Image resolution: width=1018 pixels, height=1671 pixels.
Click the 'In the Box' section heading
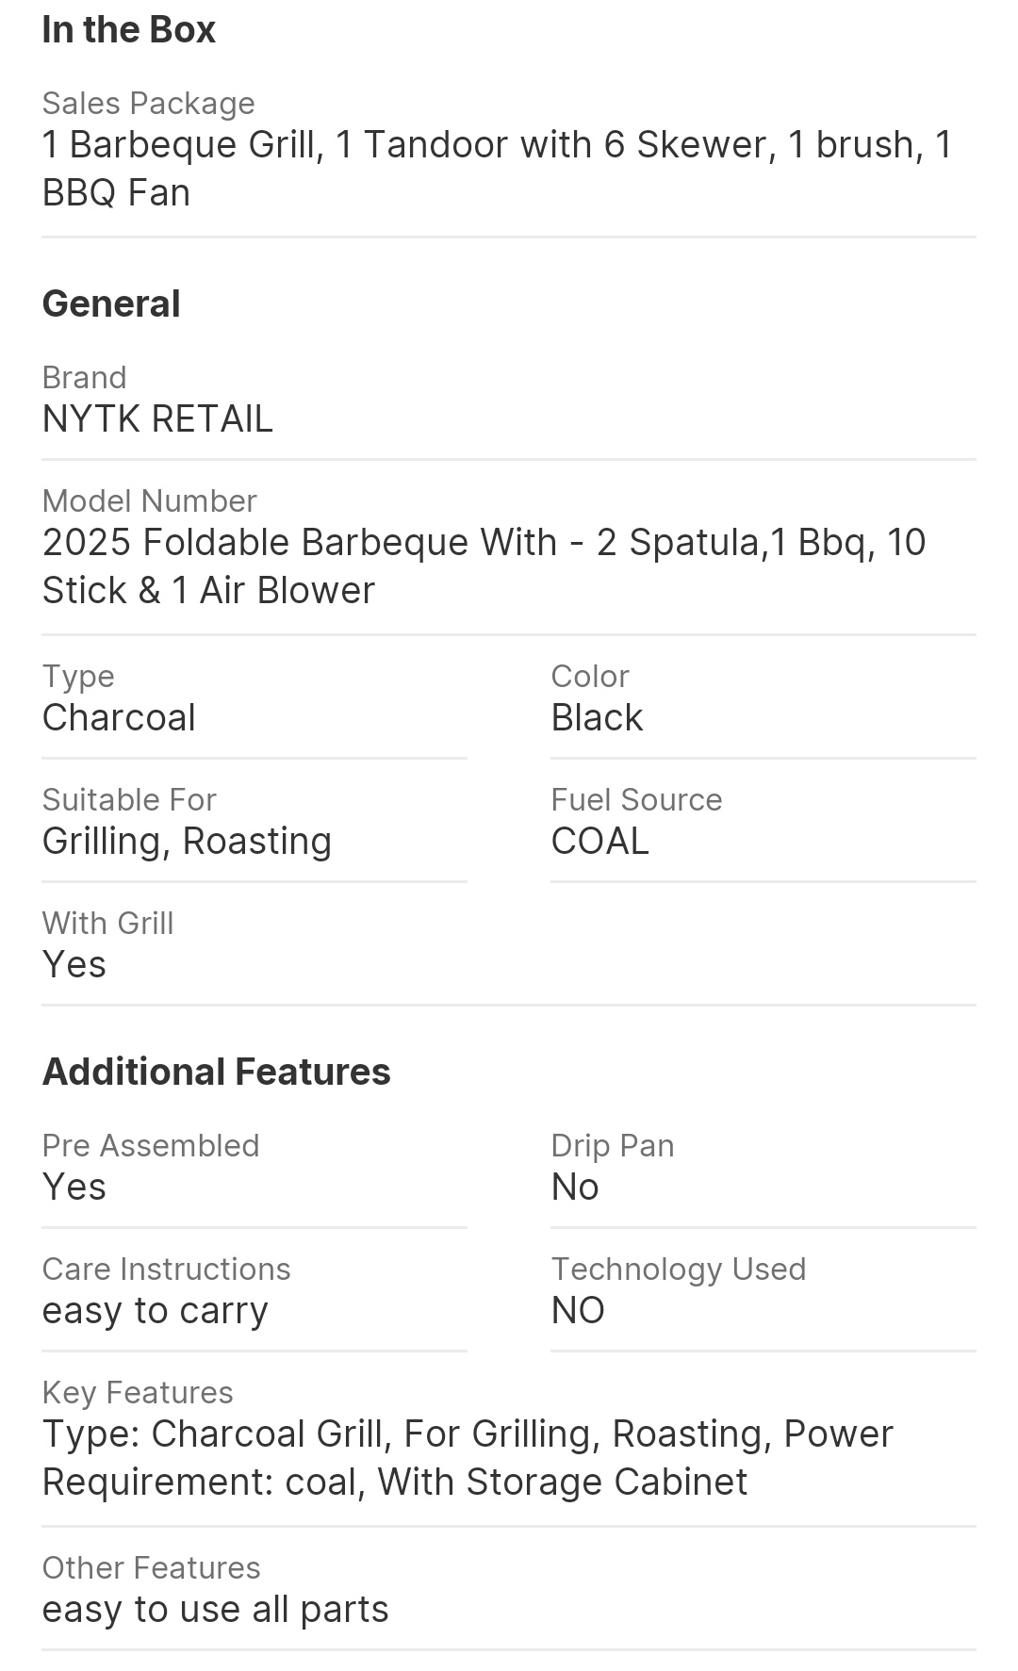point(129,30)
